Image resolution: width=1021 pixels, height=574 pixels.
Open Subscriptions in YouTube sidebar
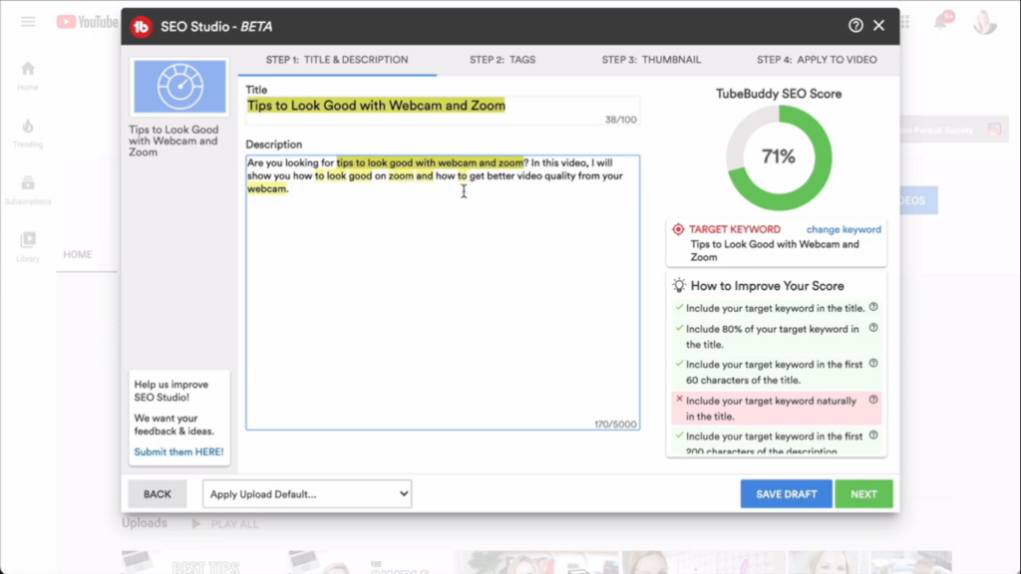pos(28,190)
